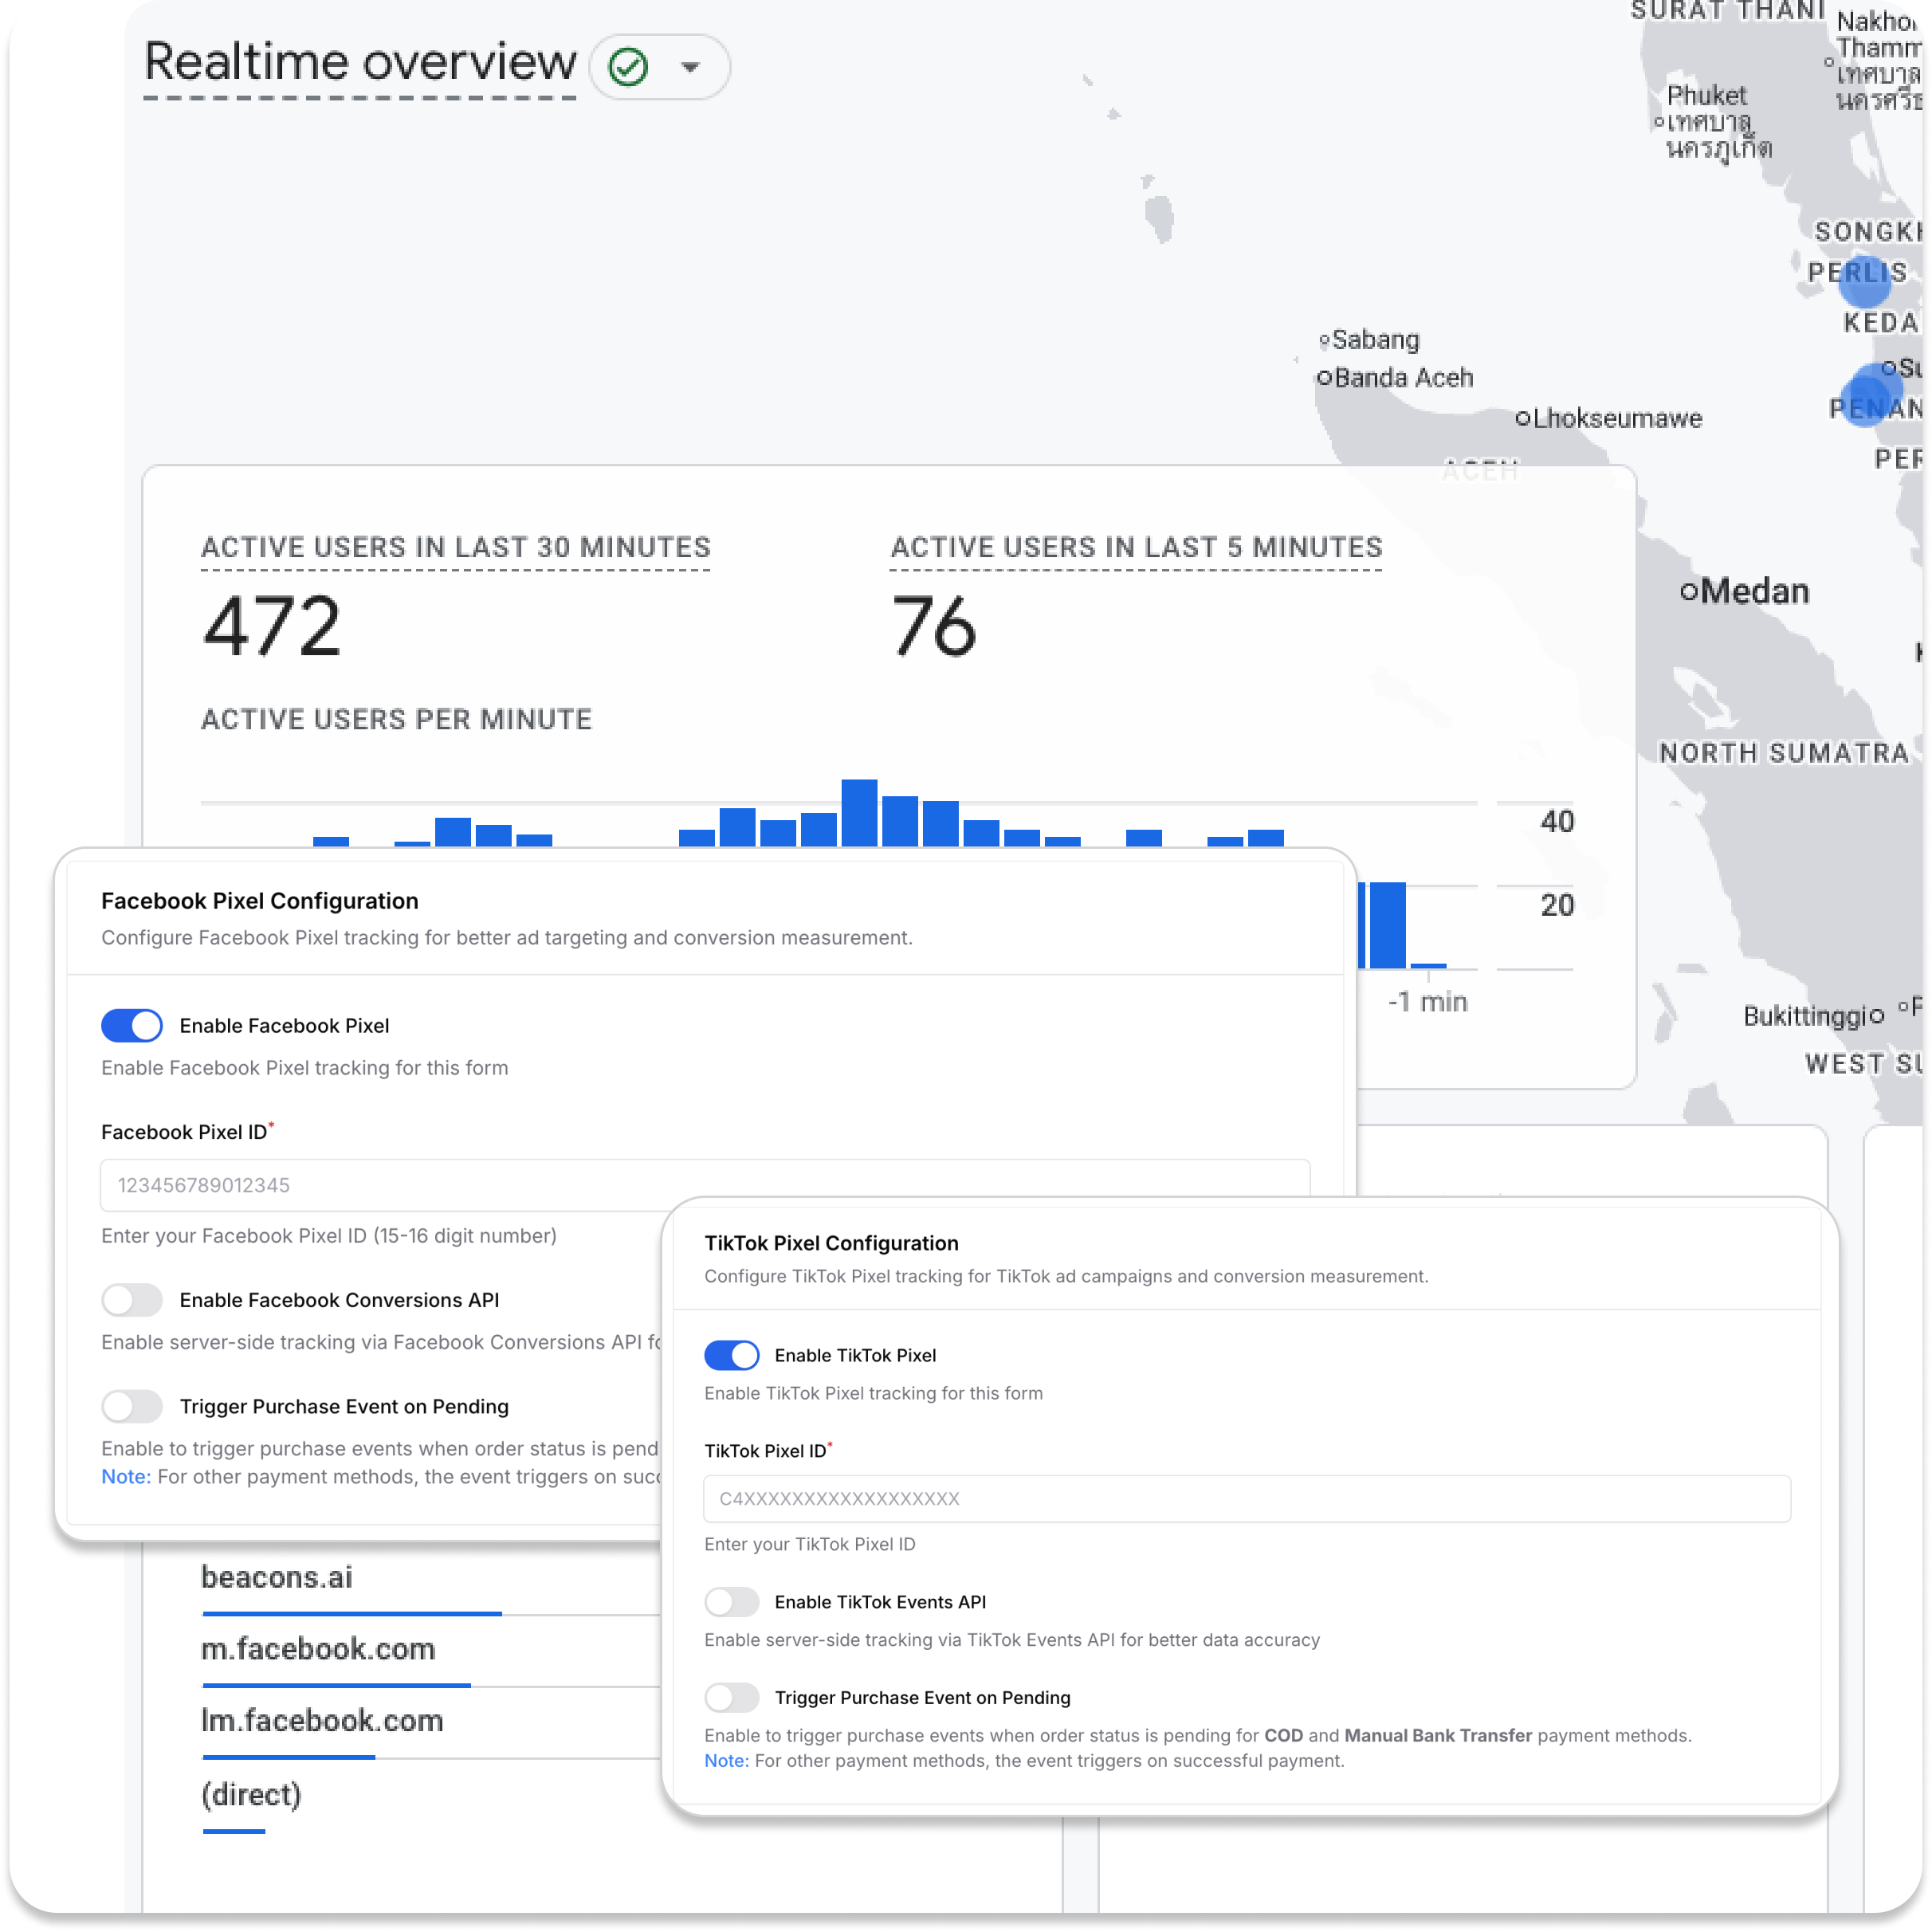Switch off the Enable TikTok Pixel toggle
The image size is (1932, 1932).
point(731,1355)
